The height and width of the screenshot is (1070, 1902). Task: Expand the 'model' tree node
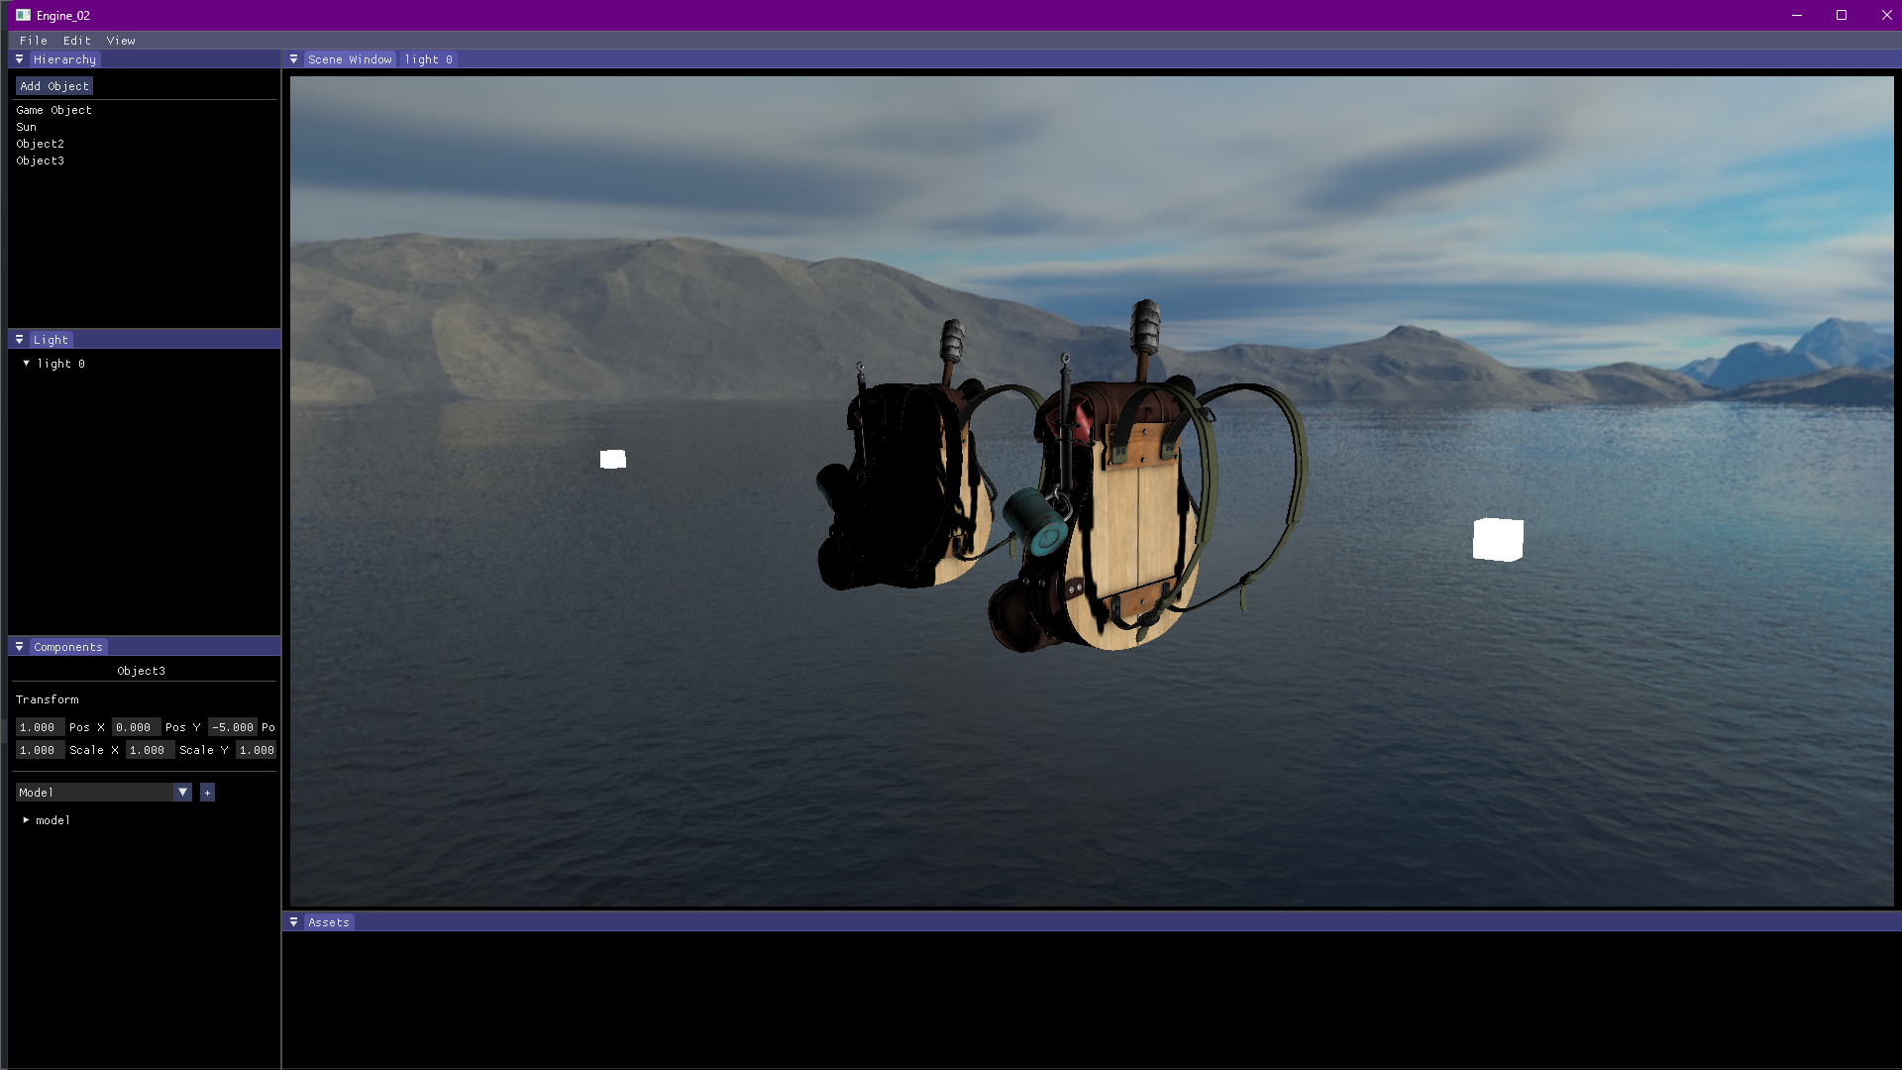click(26, 820)
